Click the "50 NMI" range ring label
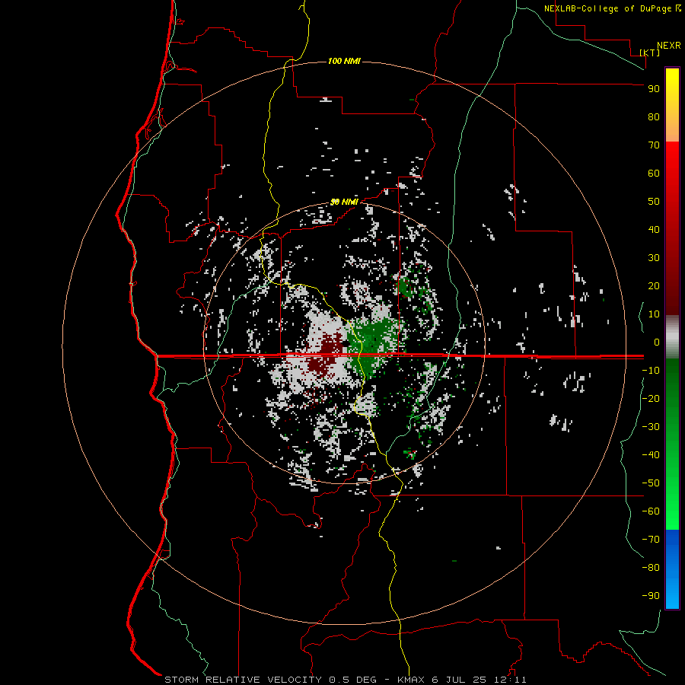The width and height of the screenshot is (685, 685). pos(344,202)
